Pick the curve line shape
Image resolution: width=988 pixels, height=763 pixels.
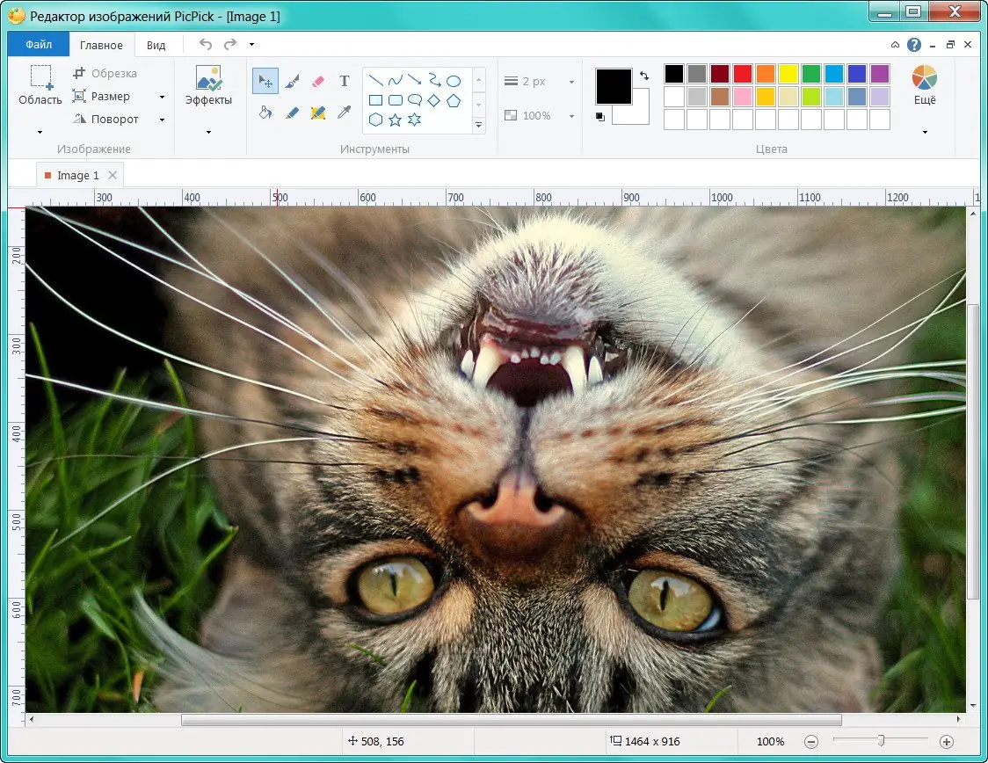coord(395,81)
